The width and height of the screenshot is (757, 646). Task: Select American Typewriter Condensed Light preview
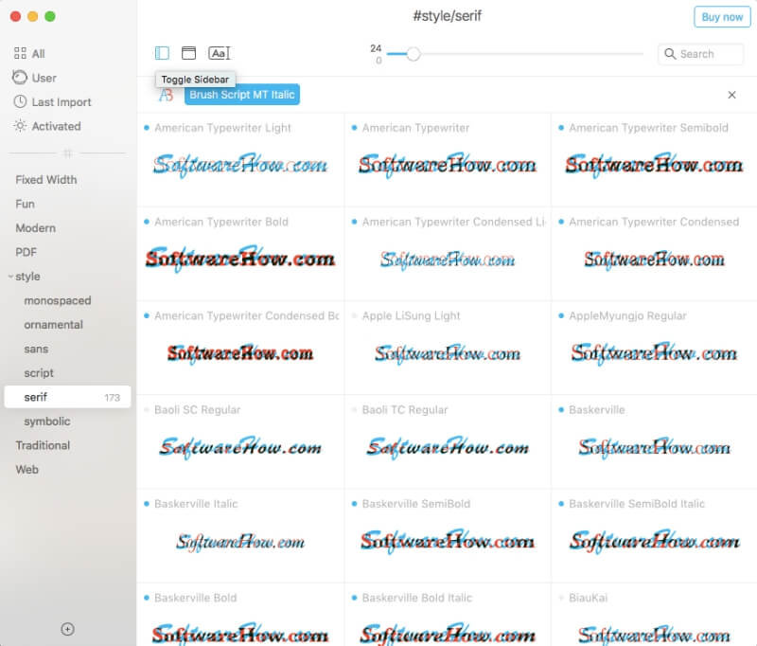pyautogui.click(x=448, y=260)
